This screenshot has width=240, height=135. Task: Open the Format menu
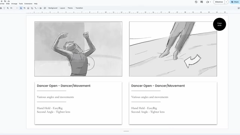click(x=2, y=4)
